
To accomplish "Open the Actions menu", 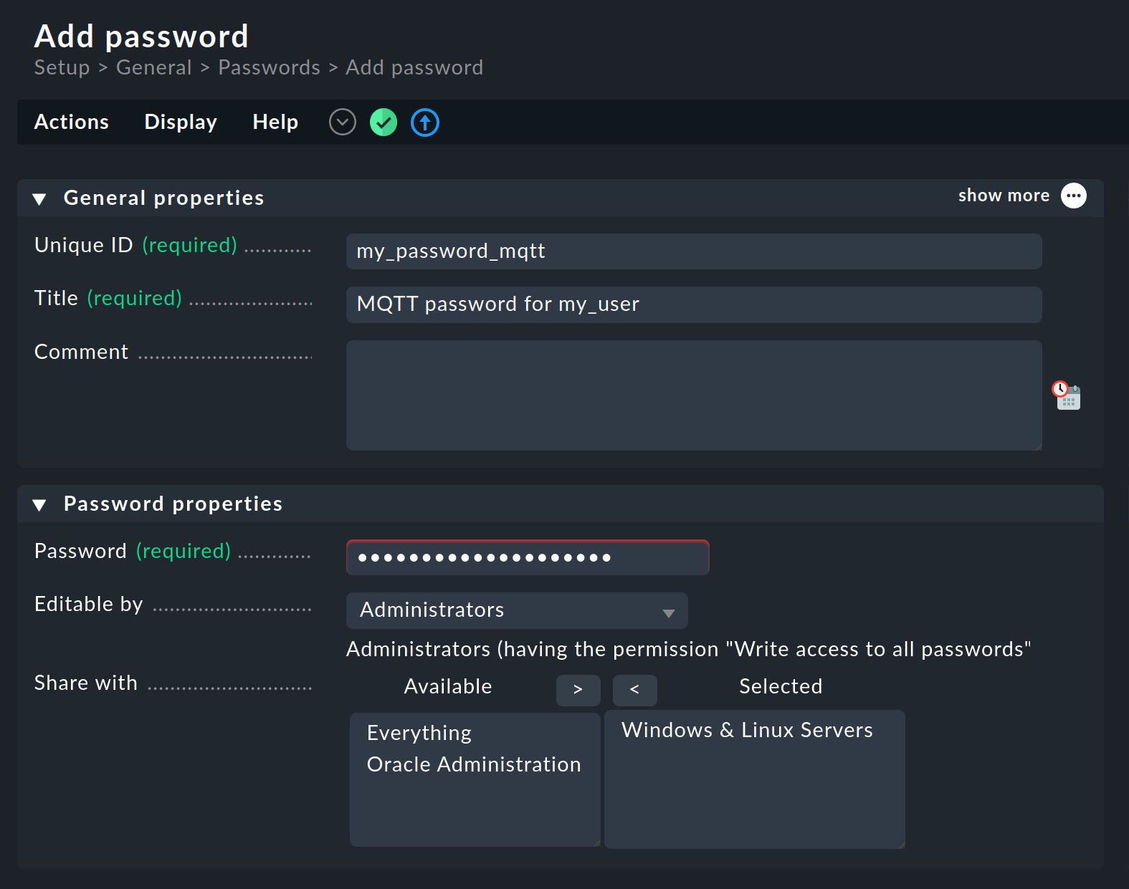I will pos(72,122).
